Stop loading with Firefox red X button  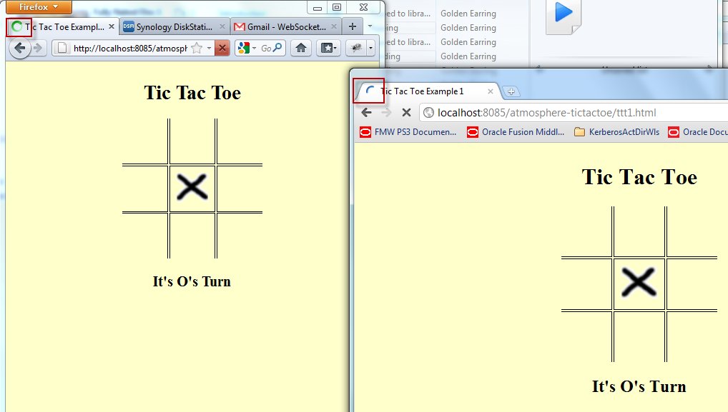tap(222, 48)
